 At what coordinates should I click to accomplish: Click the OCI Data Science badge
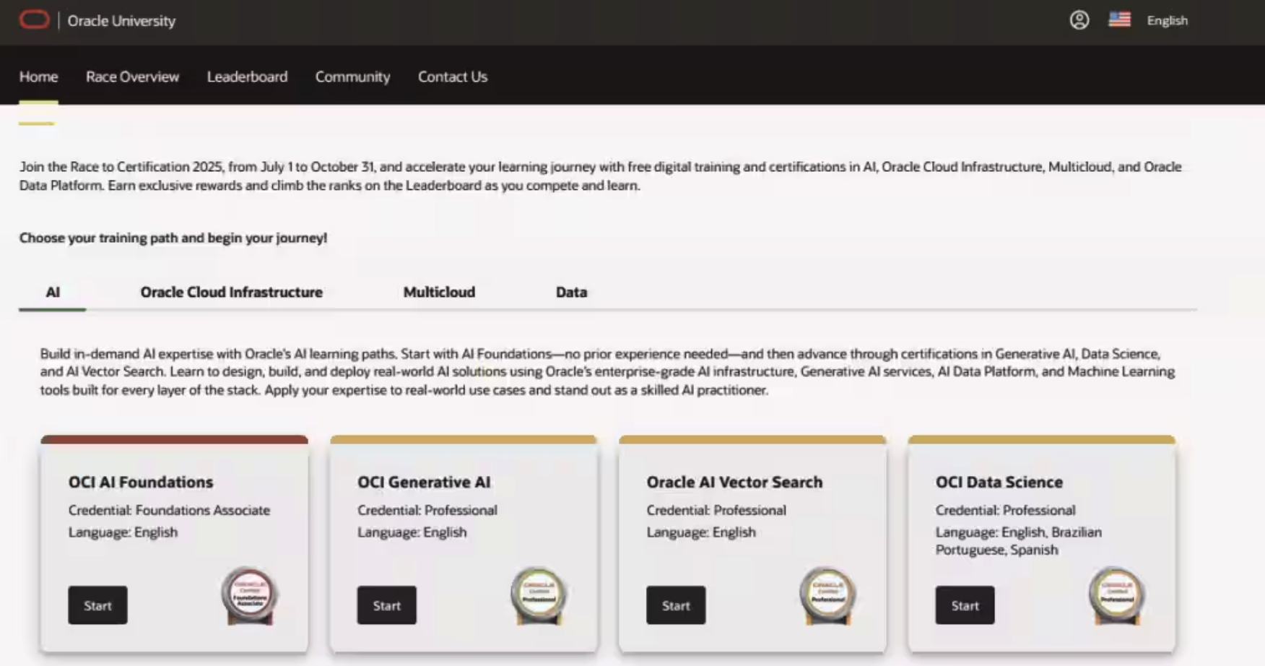(x=1117, y=597)
